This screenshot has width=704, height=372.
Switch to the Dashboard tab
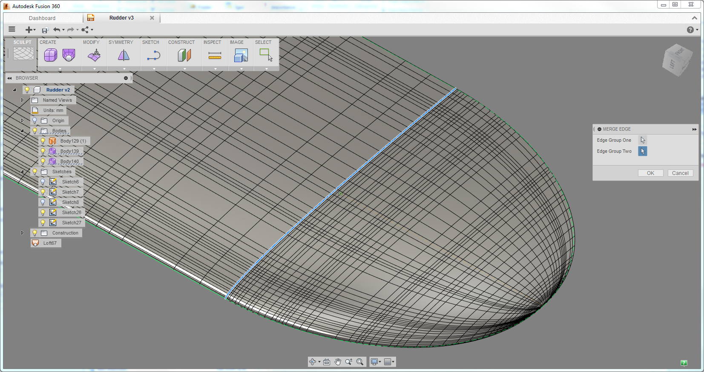click(42, 18)
